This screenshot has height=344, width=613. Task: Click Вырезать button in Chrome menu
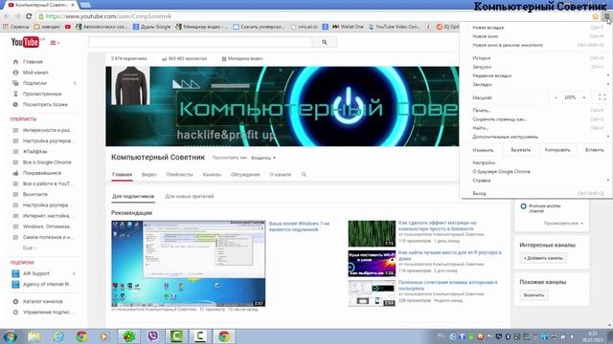point(521,150)
